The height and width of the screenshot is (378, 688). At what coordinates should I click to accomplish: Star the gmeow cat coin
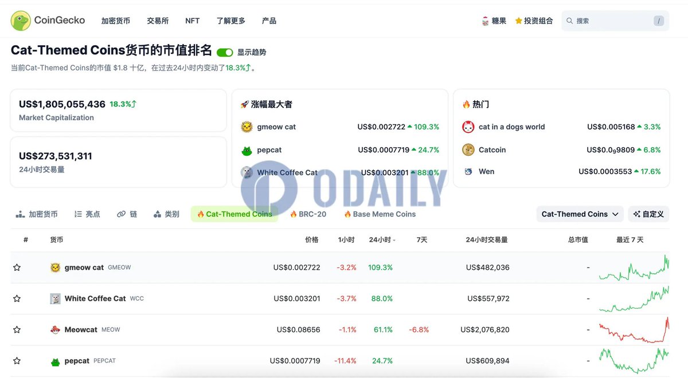[17, 267]
